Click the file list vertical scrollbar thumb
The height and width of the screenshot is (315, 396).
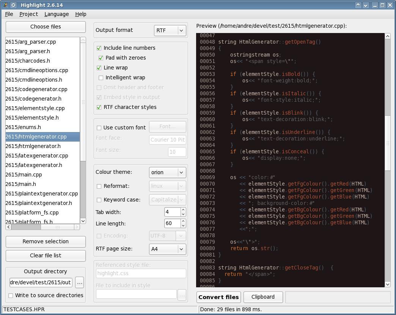pos(83,102)
